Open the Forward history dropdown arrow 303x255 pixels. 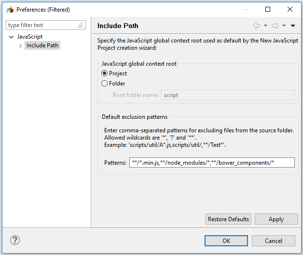pyautogui.click(x=284, y=26)
